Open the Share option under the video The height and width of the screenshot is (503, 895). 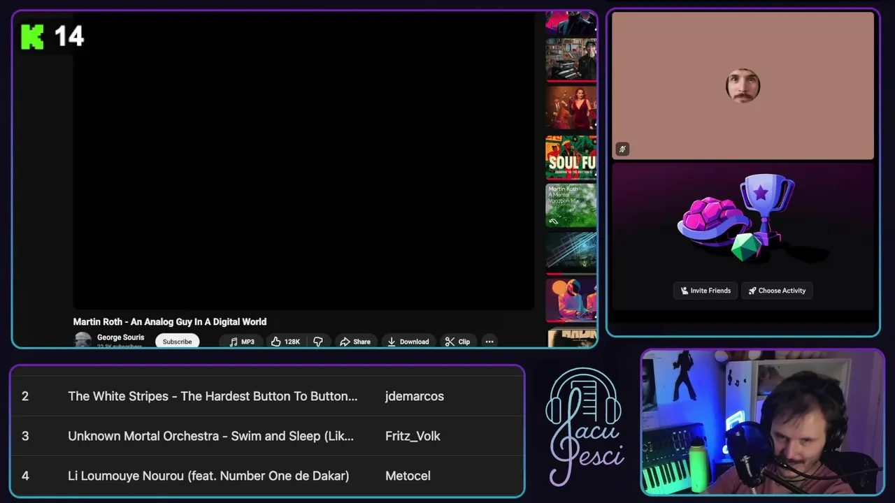coord(355,342)
